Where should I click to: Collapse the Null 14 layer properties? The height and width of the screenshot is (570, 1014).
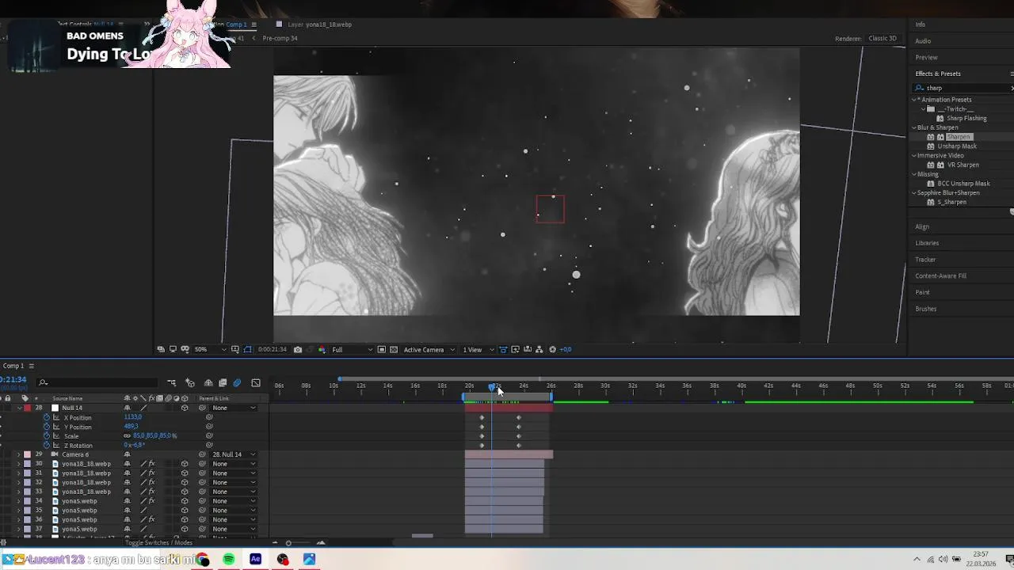19,408
